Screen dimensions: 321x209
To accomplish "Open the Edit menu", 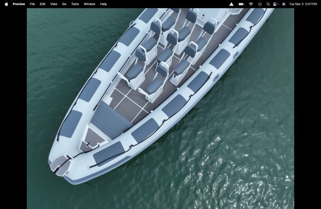I will [x=43, y=4].
